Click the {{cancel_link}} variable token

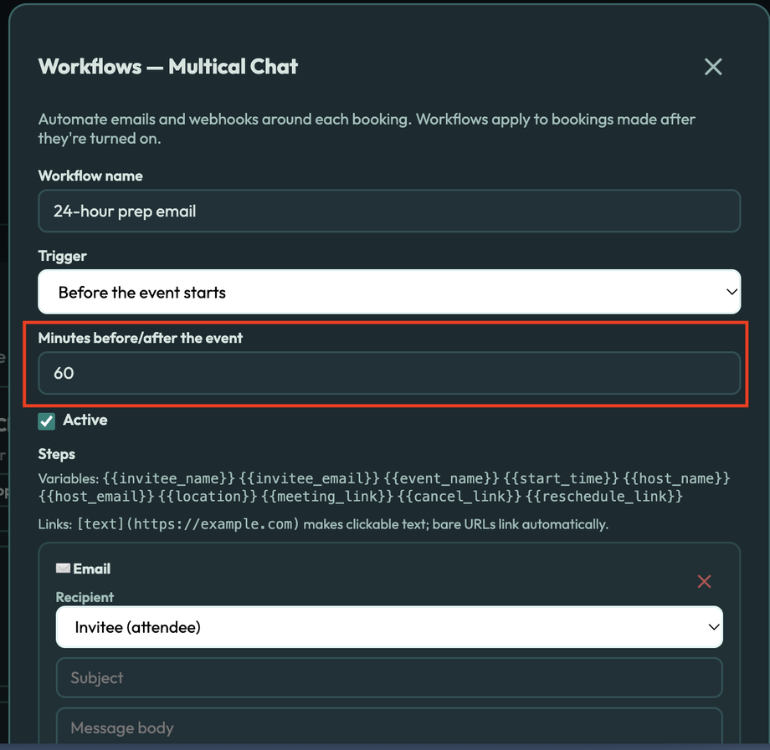(459, 497)
